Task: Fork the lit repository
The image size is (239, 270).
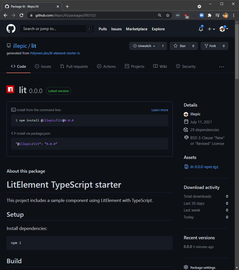Action: (x=210, y=46)
